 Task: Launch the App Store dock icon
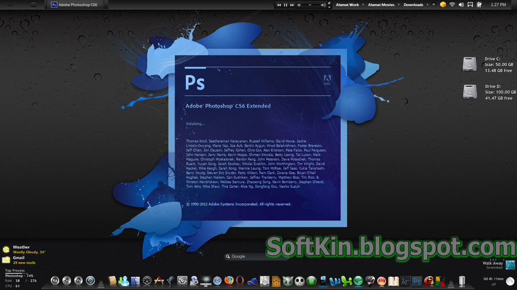(x=159, y=281)
